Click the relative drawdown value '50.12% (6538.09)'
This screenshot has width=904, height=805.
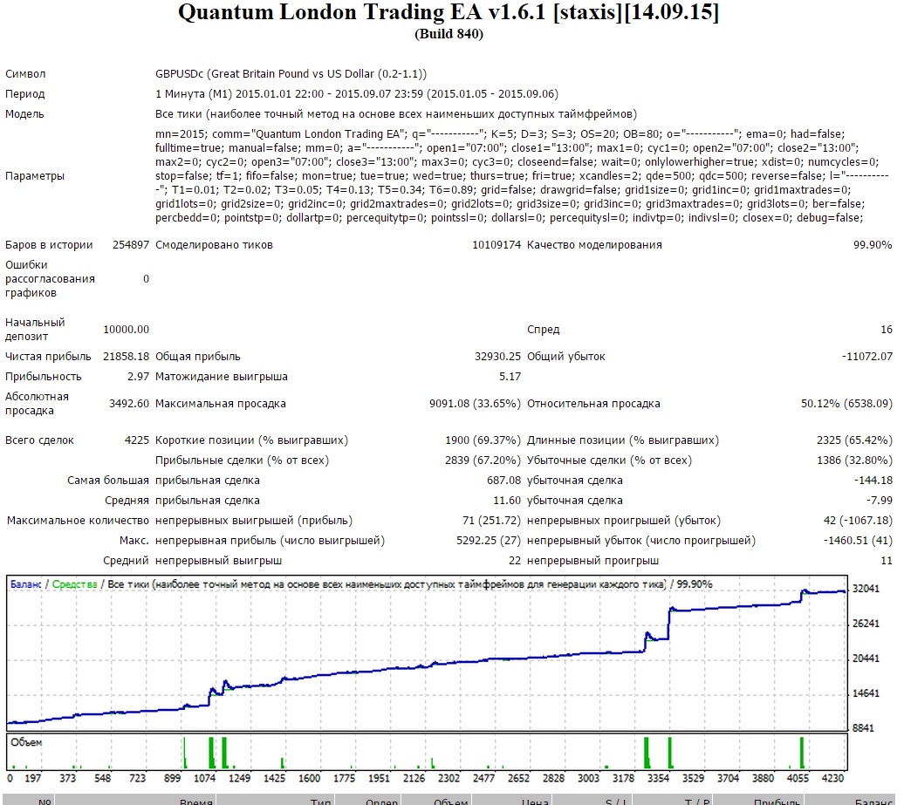point(846,403)
